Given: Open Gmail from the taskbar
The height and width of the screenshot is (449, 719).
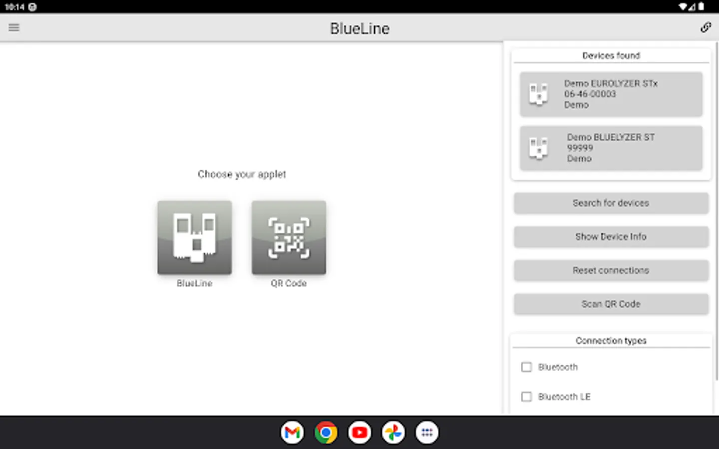Looking at the screenshot, I should point(292,433).
